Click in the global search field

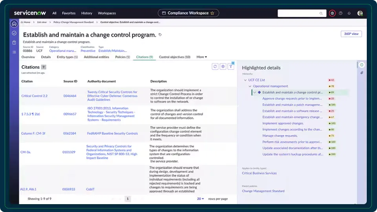301,13
